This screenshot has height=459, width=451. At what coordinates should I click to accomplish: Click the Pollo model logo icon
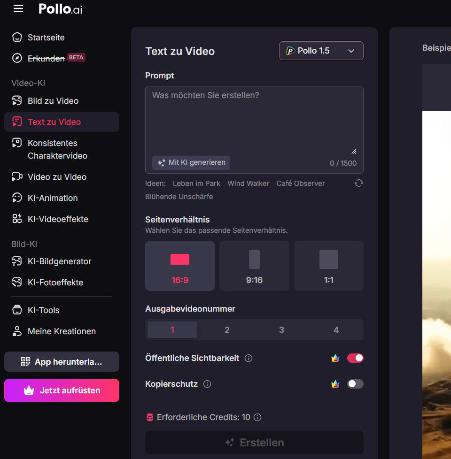click(x=290, y=51)
